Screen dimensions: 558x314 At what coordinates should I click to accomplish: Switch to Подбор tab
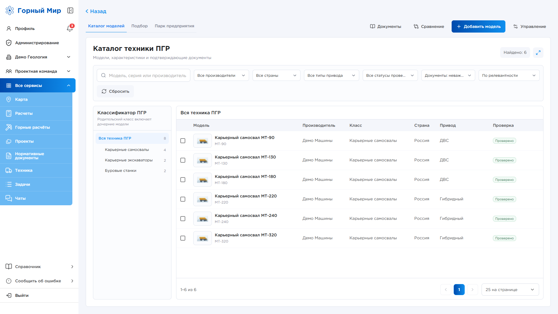click(x=139, y=26)
